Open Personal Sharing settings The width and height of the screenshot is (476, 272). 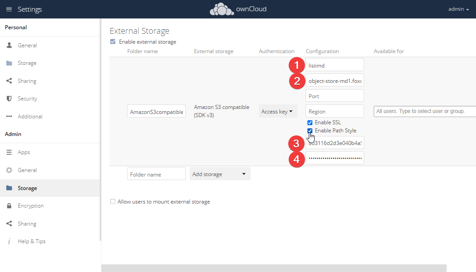[x=27, y=81]
